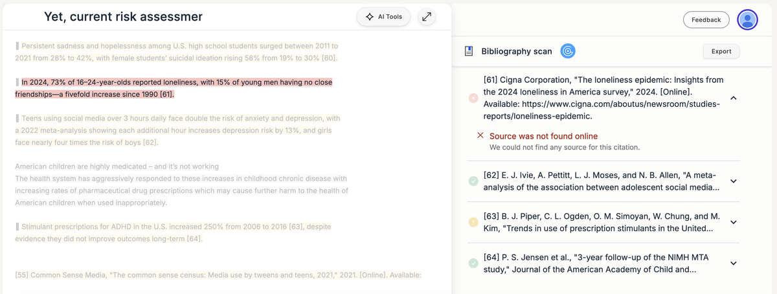The height and width of the screenshot is (294, 777).
Task: Open the user profile avatar
Action: coord(747,20)
